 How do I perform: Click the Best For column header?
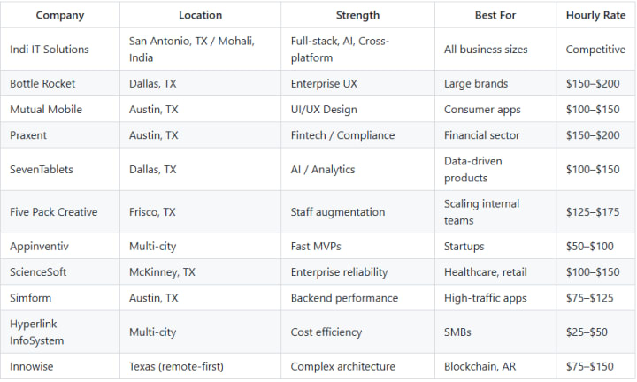[495, 15]
